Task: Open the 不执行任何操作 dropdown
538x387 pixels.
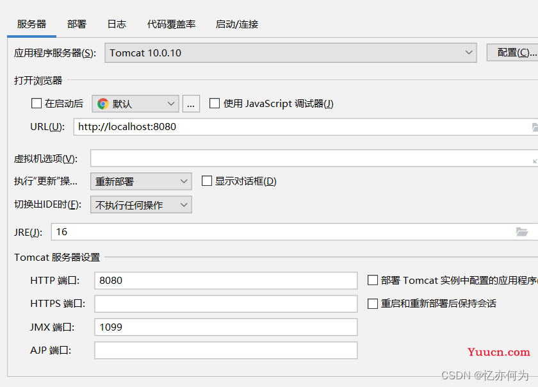Action: click(x=141, y=205)
